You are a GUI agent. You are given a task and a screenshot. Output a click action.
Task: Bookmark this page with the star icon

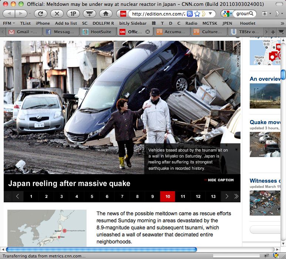(197, 14)
